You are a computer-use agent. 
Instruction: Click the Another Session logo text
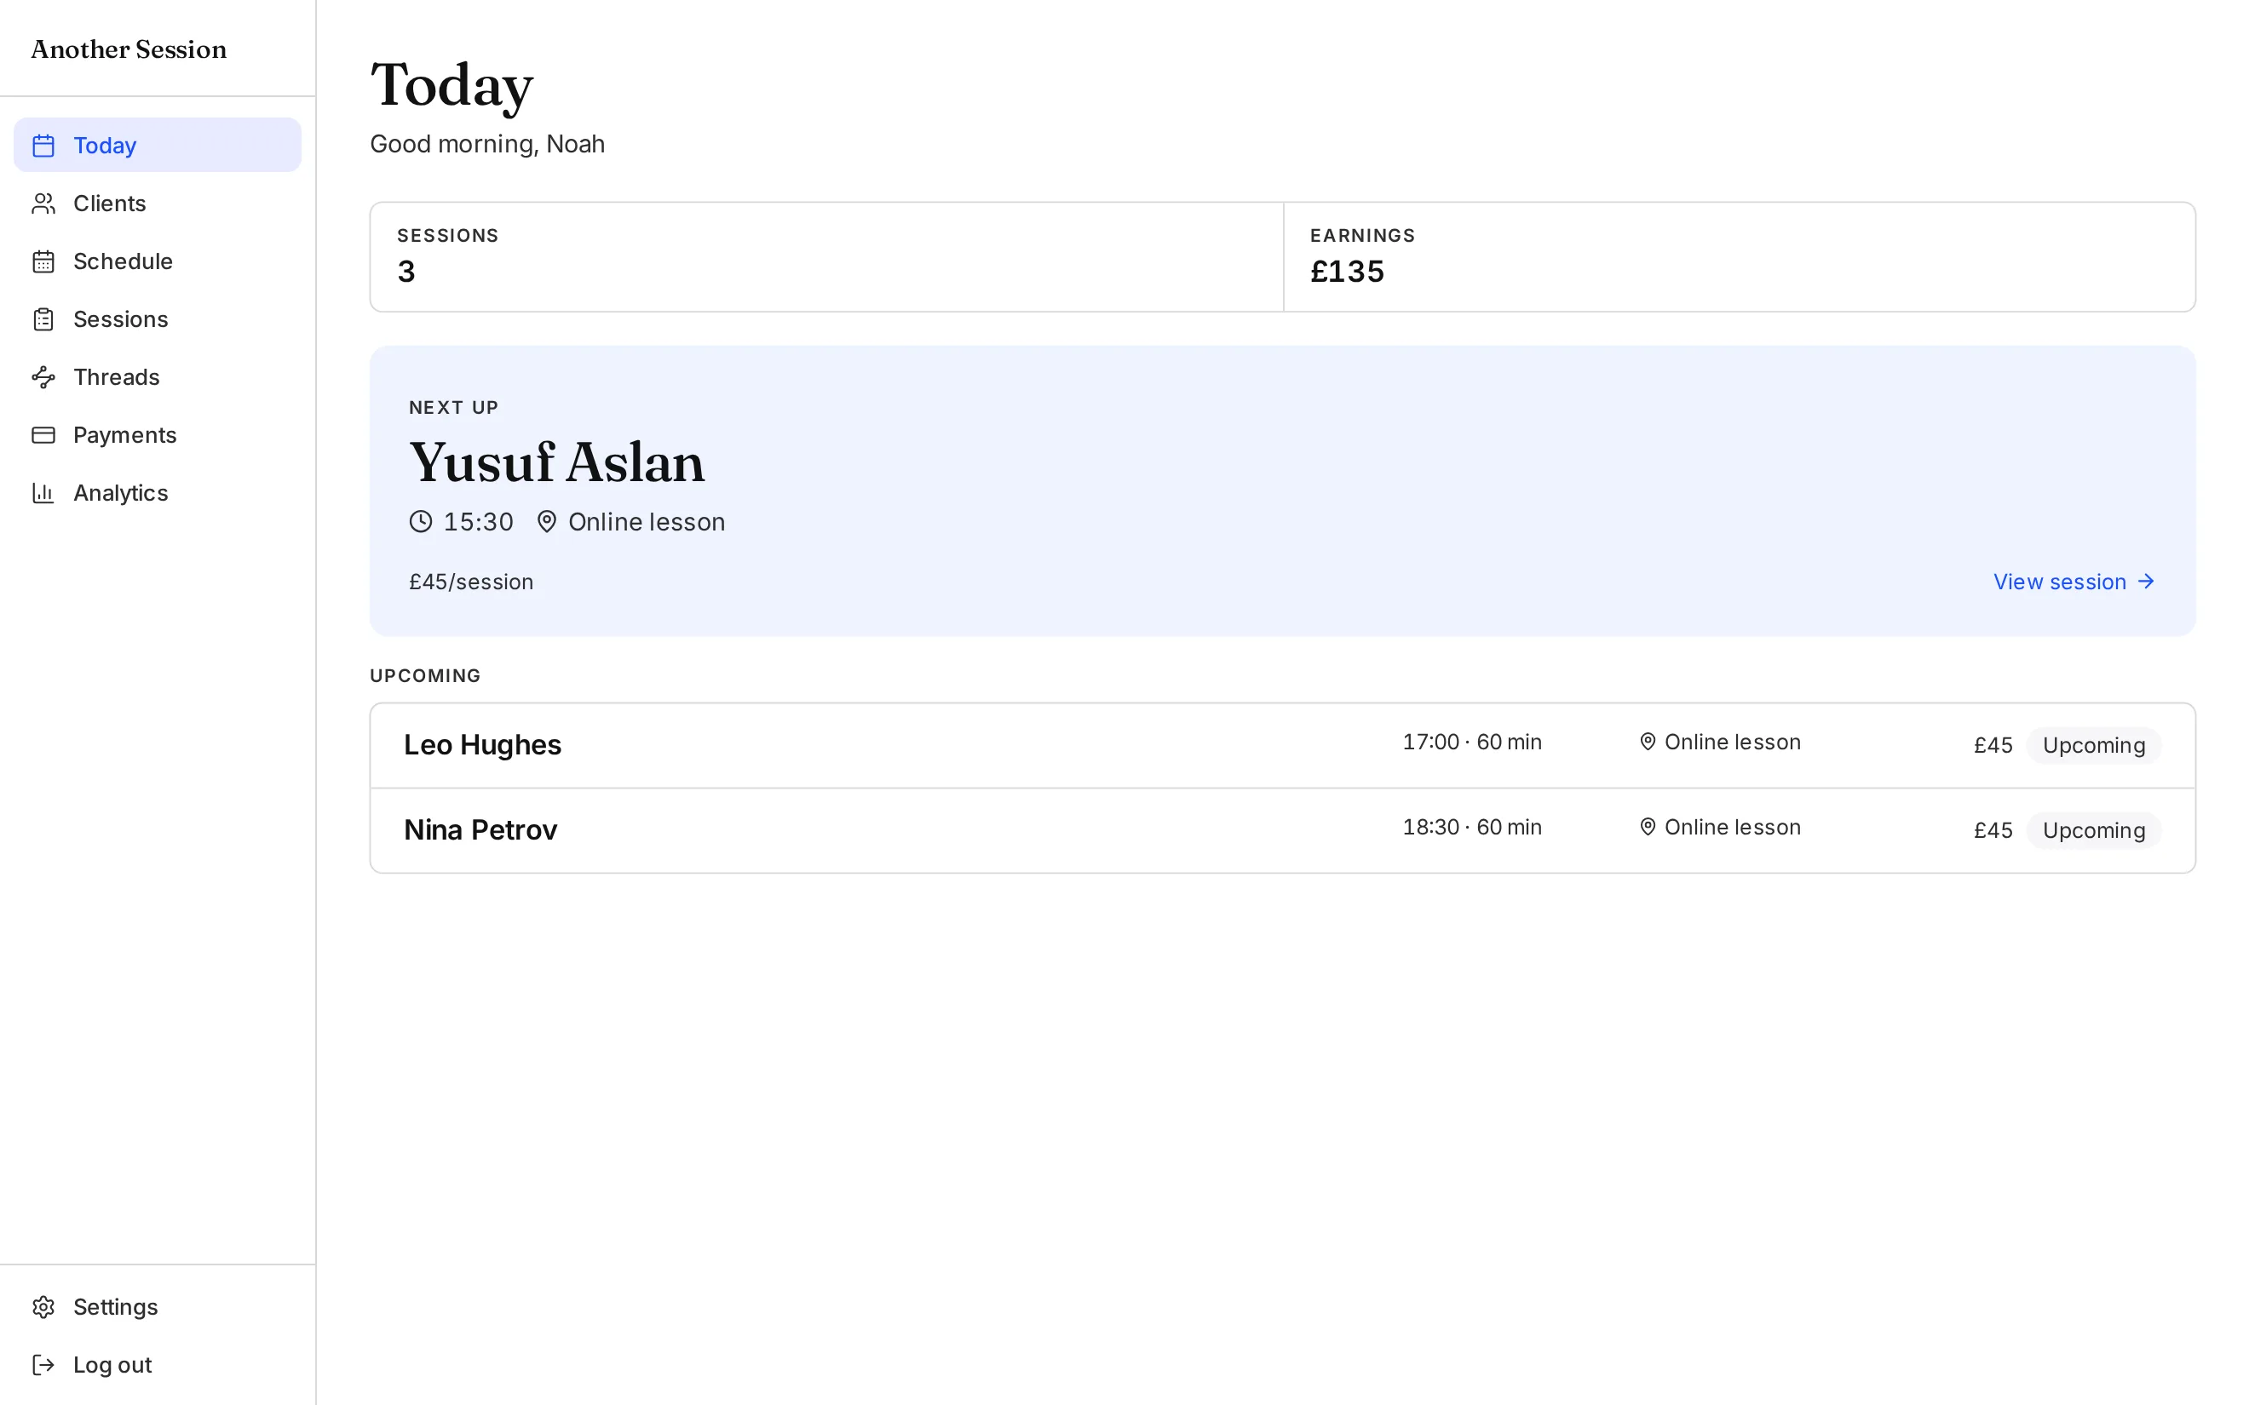tap(129, 49)
